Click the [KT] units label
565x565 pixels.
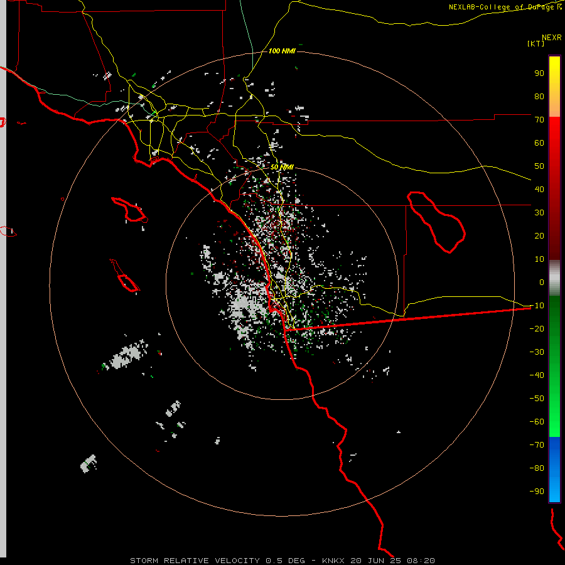[x=536, y=43]
